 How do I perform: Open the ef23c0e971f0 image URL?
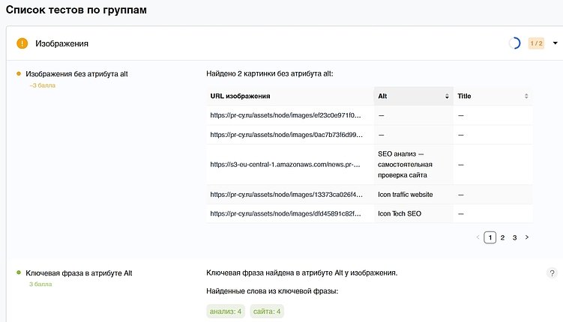(286, 116)
